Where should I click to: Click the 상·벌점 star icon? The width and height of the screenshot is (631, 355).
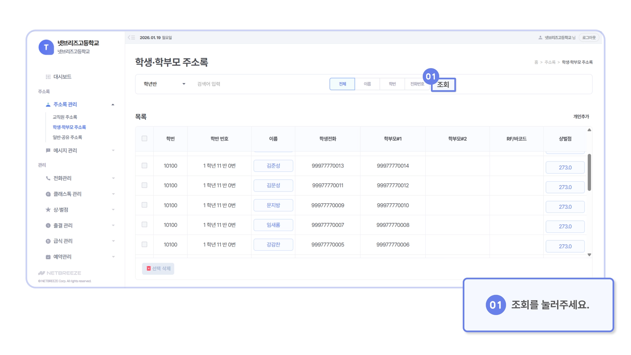point(48,210)
